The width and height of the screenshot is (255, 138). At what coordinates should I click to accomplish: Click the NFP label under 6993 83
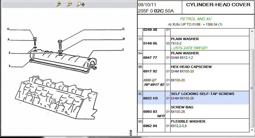161,116
